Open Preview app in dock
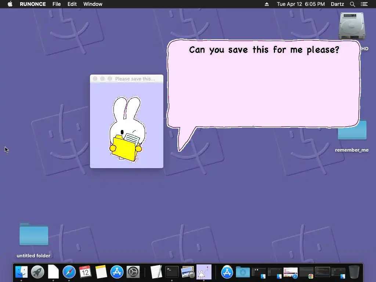 click(x=188, y=272)
